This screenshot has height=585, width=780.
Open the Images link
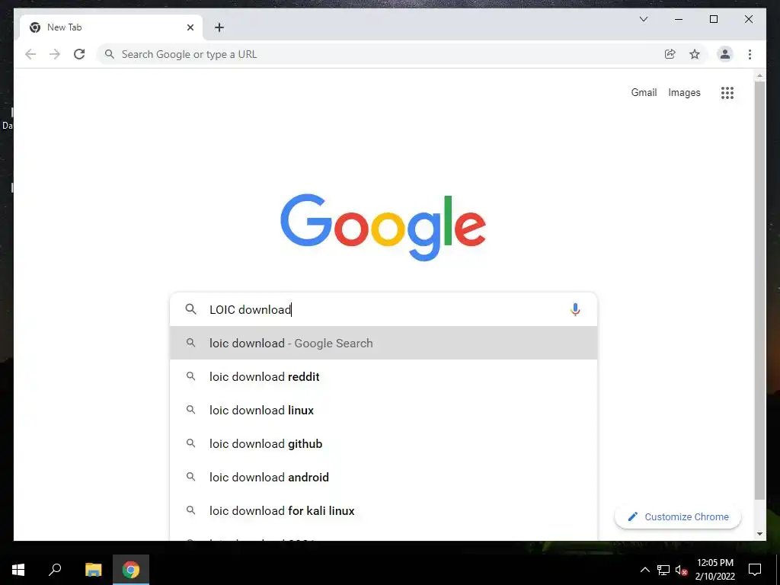[684, 92]
